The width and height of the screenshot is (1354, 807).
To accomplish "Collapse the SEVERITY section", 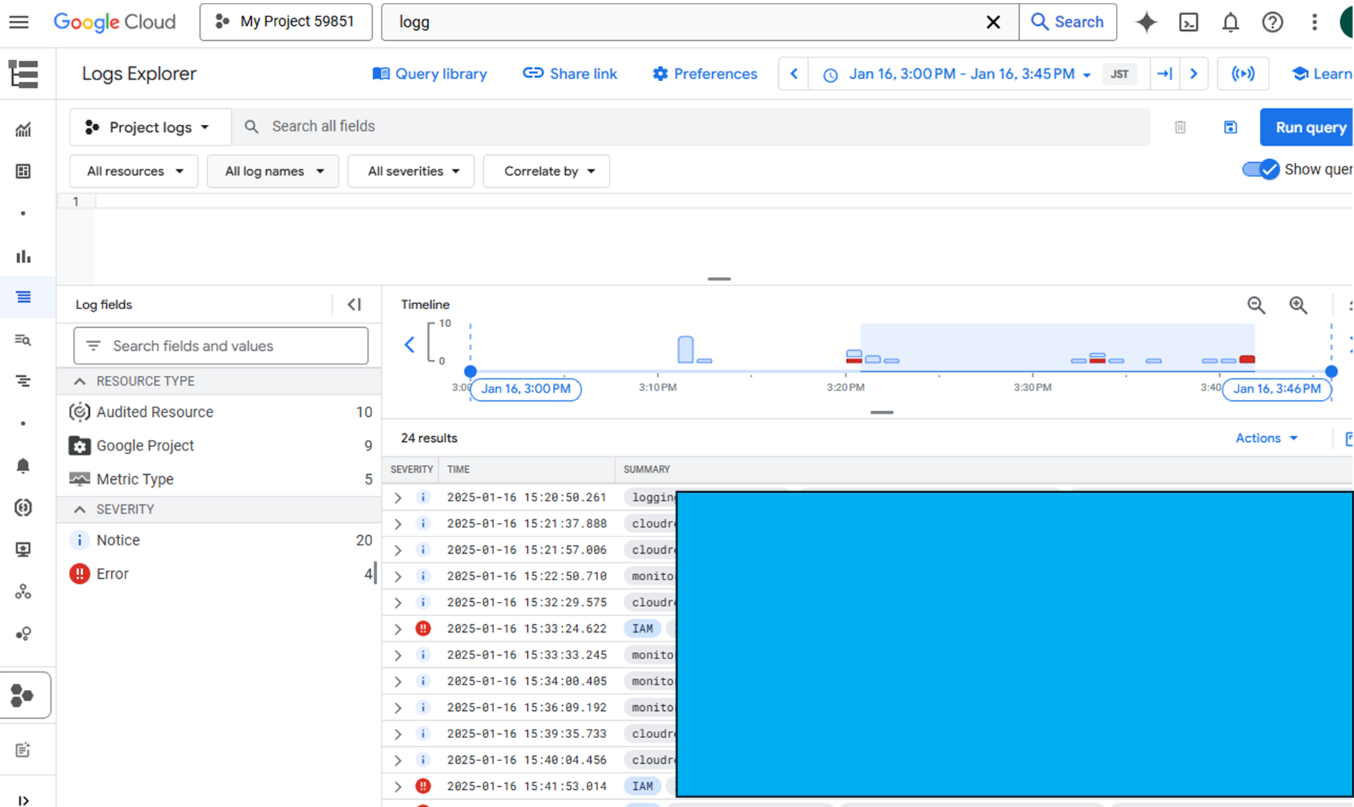I will click(x=80, y=509).
